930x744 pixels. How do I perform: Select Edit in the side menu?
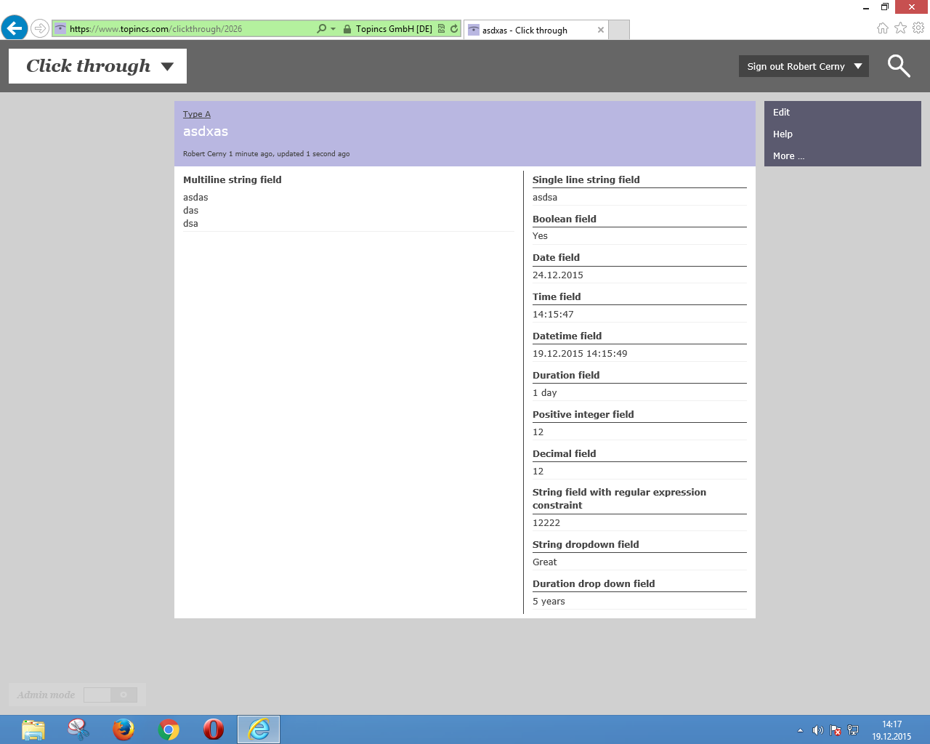click(x=781, y=113)
